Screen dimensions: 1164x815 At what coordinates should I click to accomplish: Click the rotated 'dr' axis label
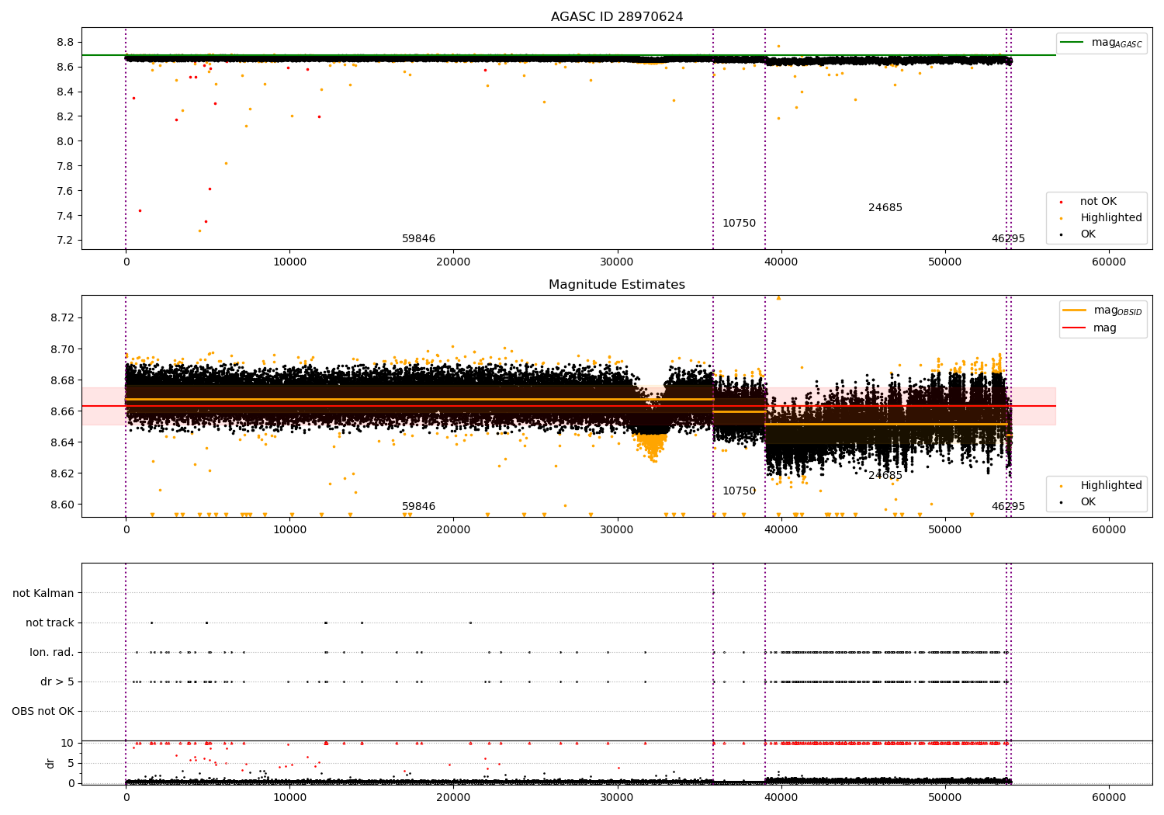50,763
